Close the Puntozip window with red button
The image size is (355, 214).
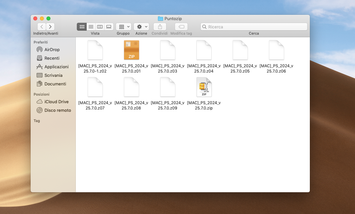(x=35, y=18)
